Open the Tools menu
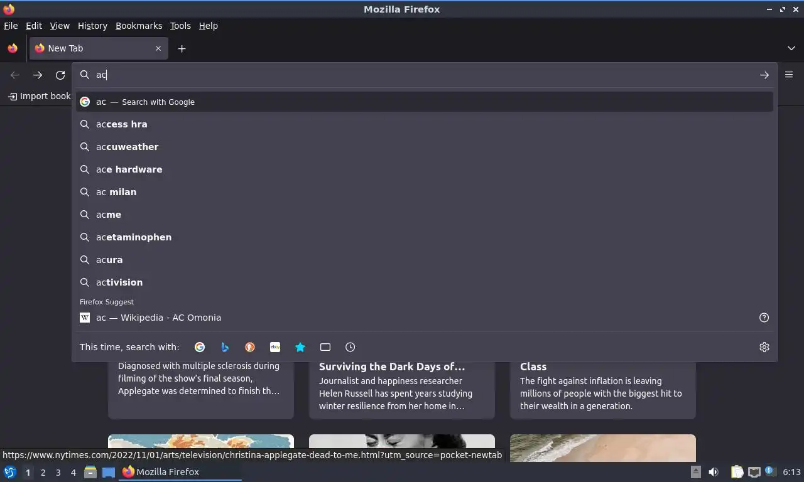This screenshot has height=482, width=804. (x=180, y=26)
